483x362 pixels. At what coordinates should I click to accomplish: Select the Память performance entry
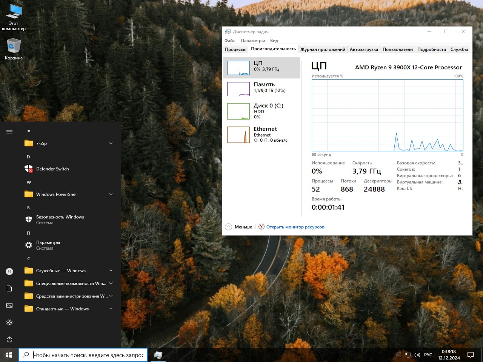click(262, 89)
